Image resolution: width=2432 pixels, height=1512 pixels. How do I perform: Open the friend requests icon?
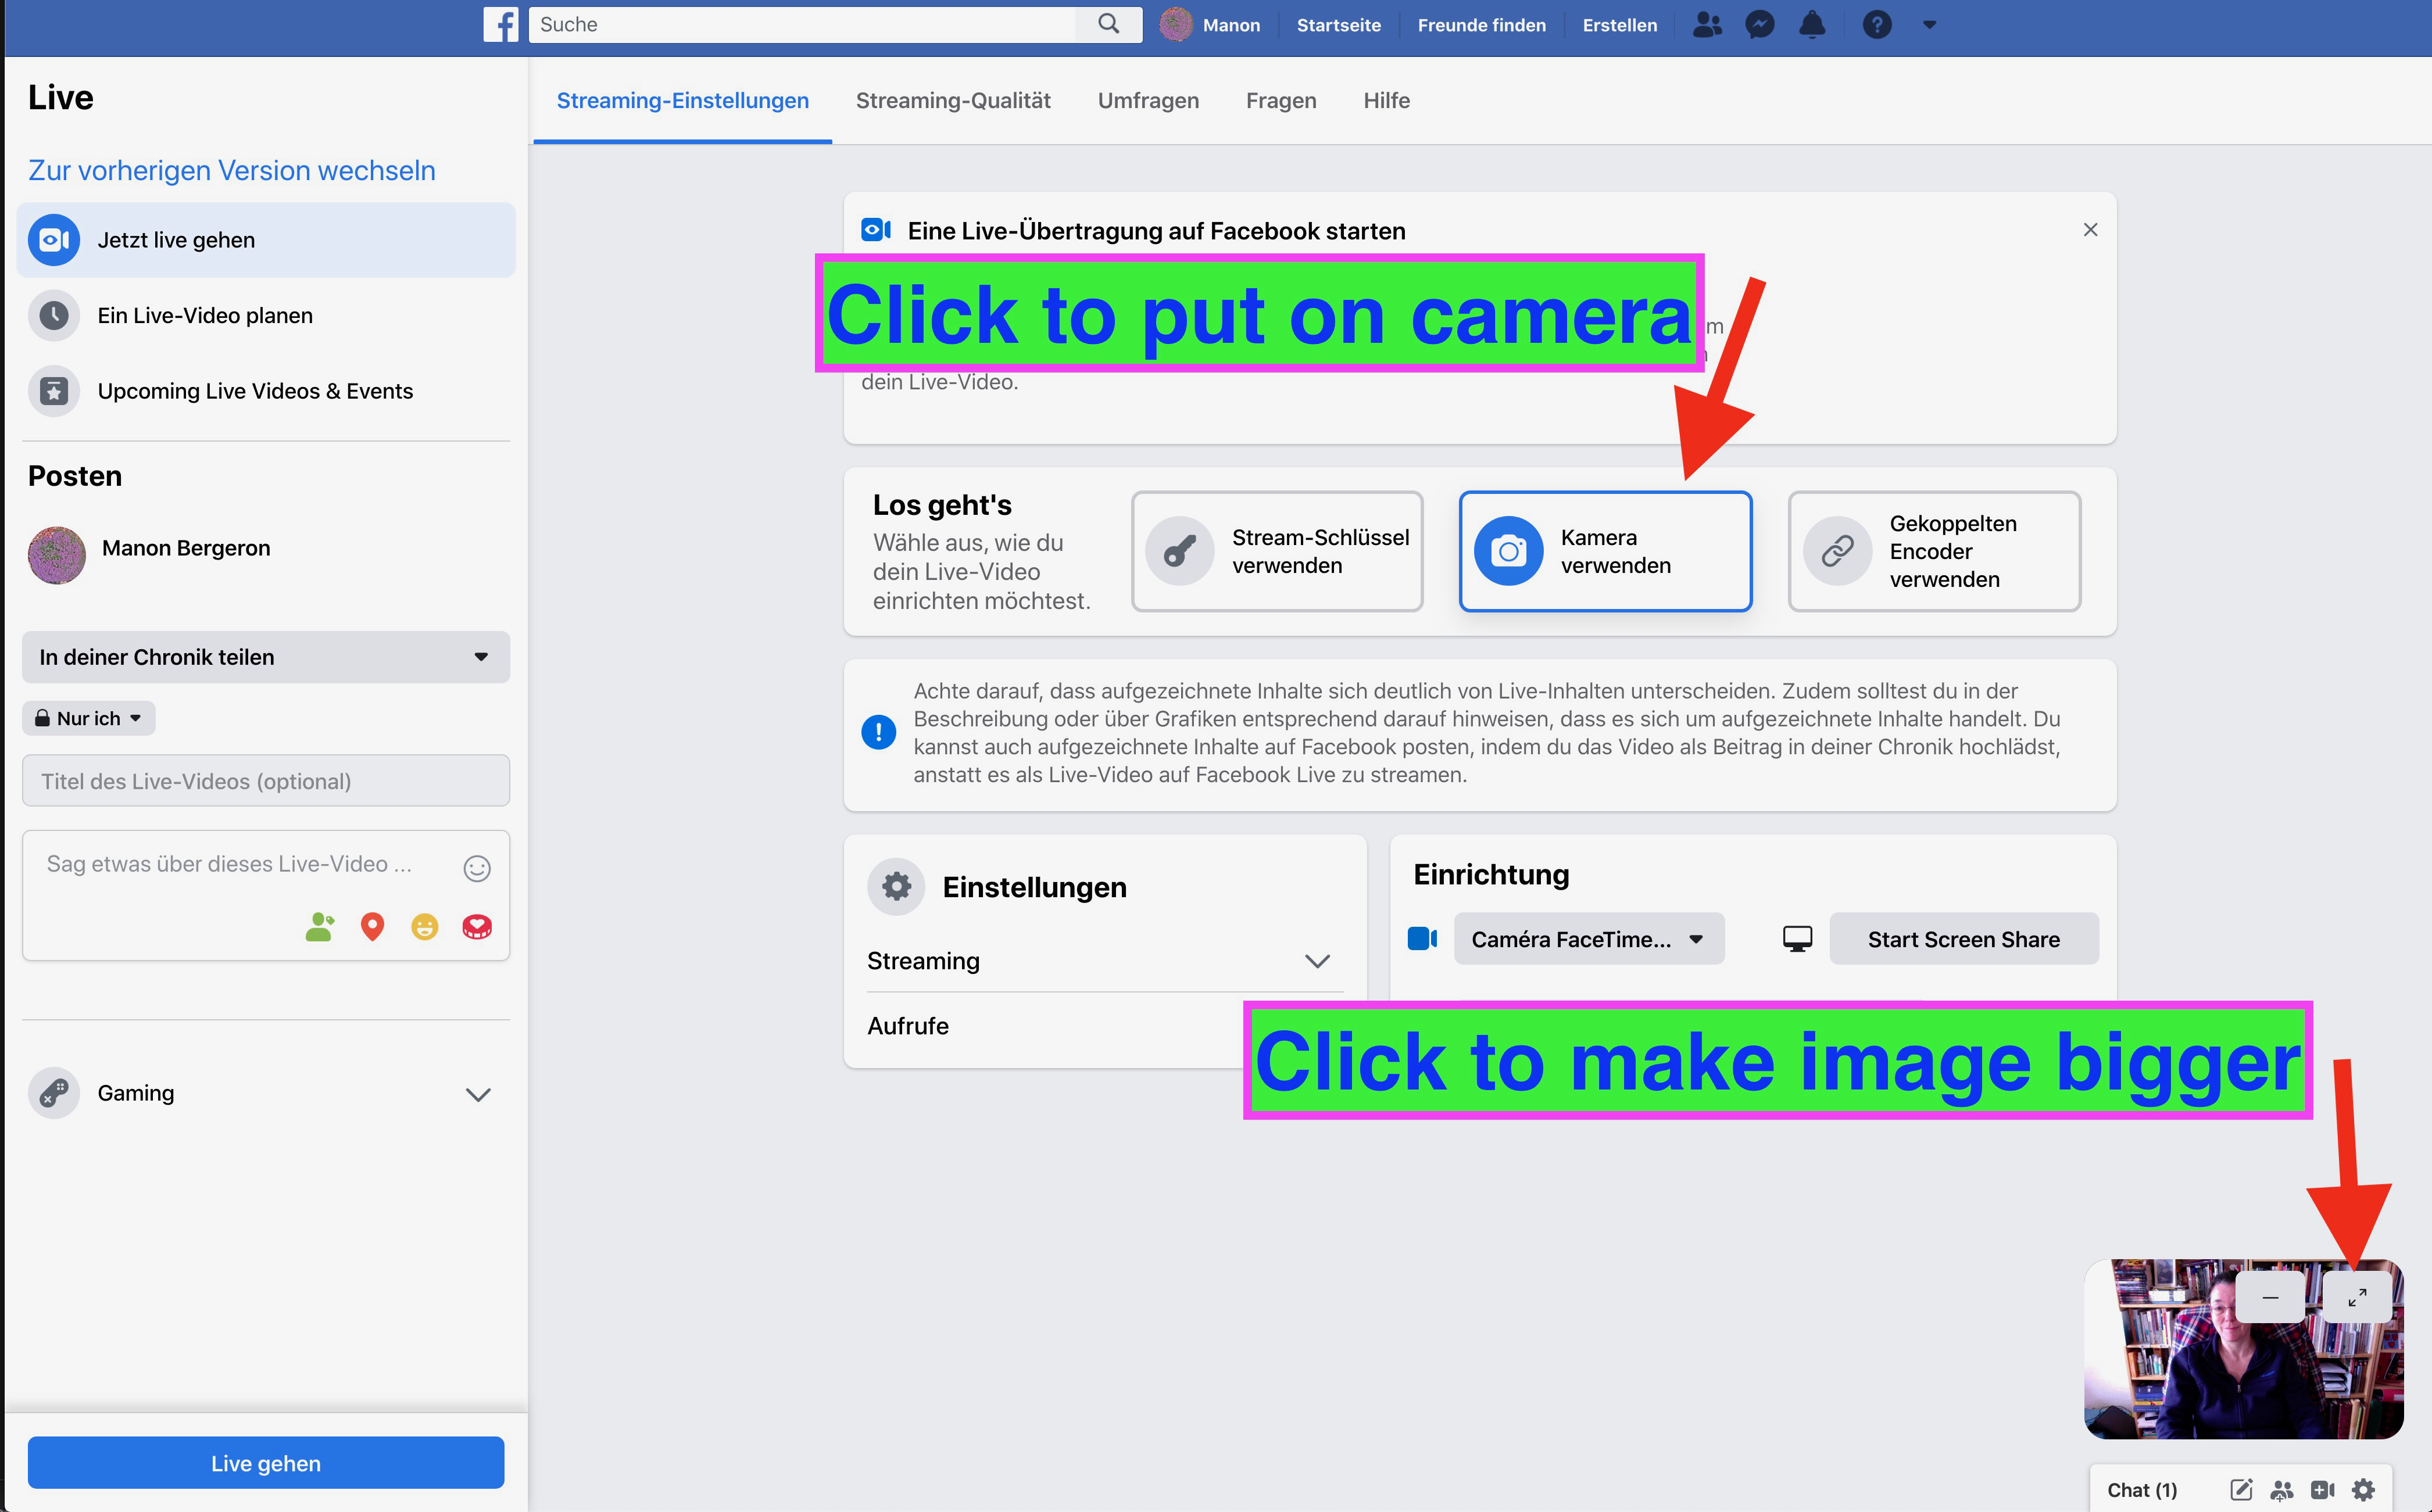pyautogui.click(x=1707, y=25)
